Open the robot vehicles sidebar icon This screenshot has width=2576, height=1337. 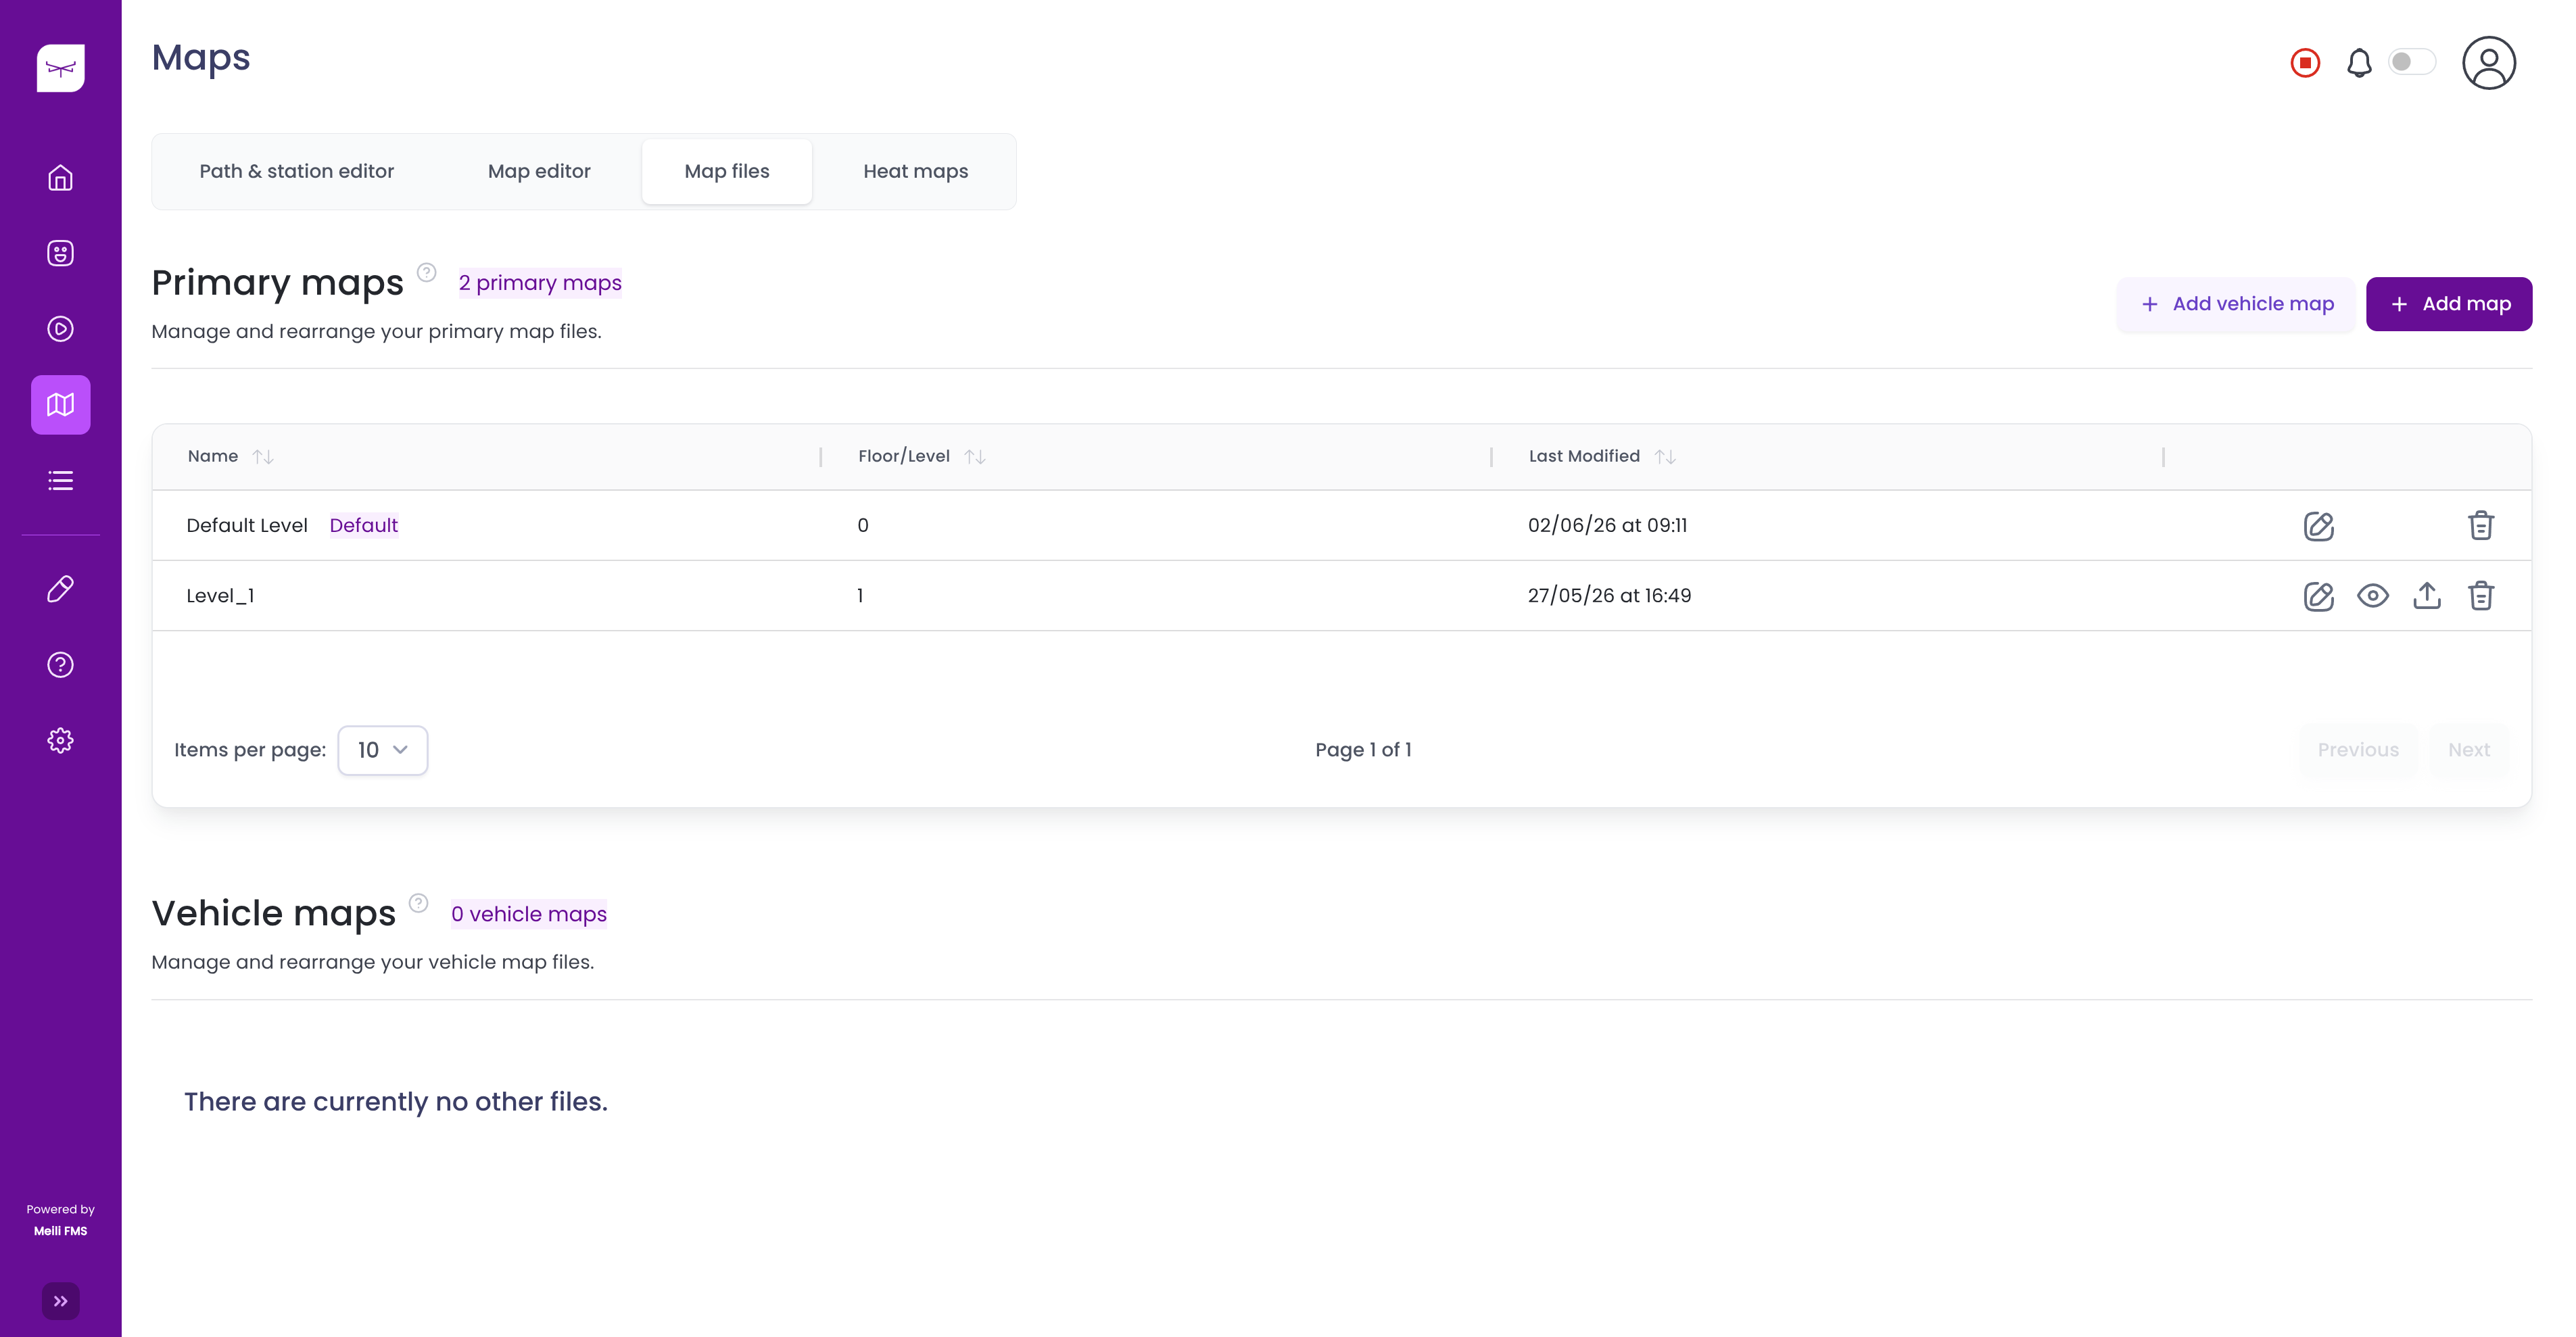coord(60,253)
